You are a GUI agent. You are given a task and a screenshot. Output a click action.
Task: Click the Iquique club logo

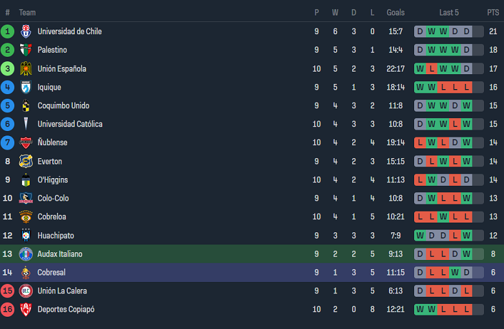click(x=26, y=87)
